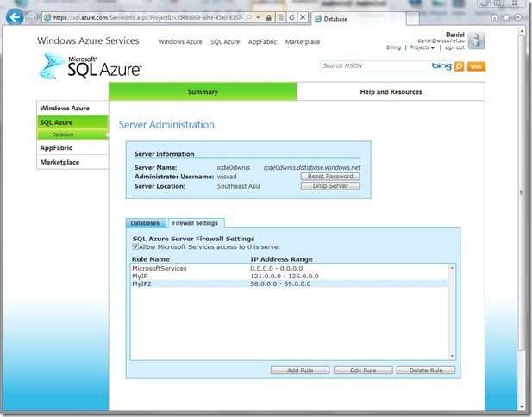Click the Favorites star icon
The width and height of the screenshot is (532, 417).
(506, 17)
